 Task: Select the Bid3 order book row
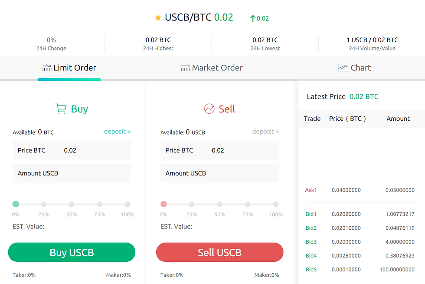pyautogui.click(x=360, y=242)
